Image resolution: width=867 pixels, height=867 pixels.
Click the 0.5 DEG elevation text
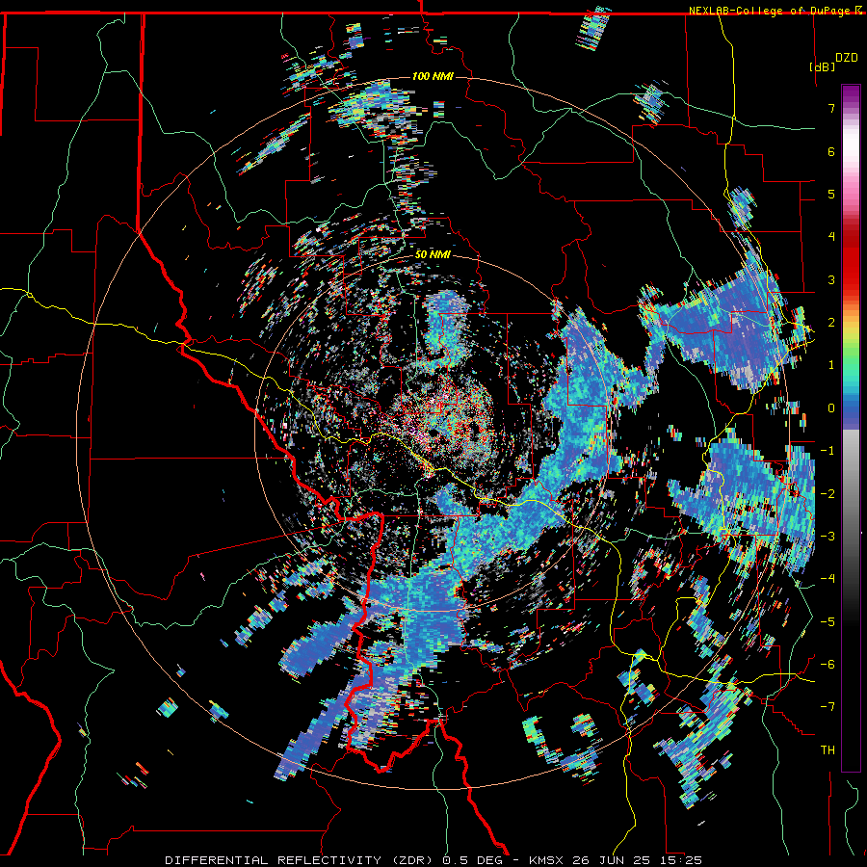pyautogui.click(x=472, y=860)
